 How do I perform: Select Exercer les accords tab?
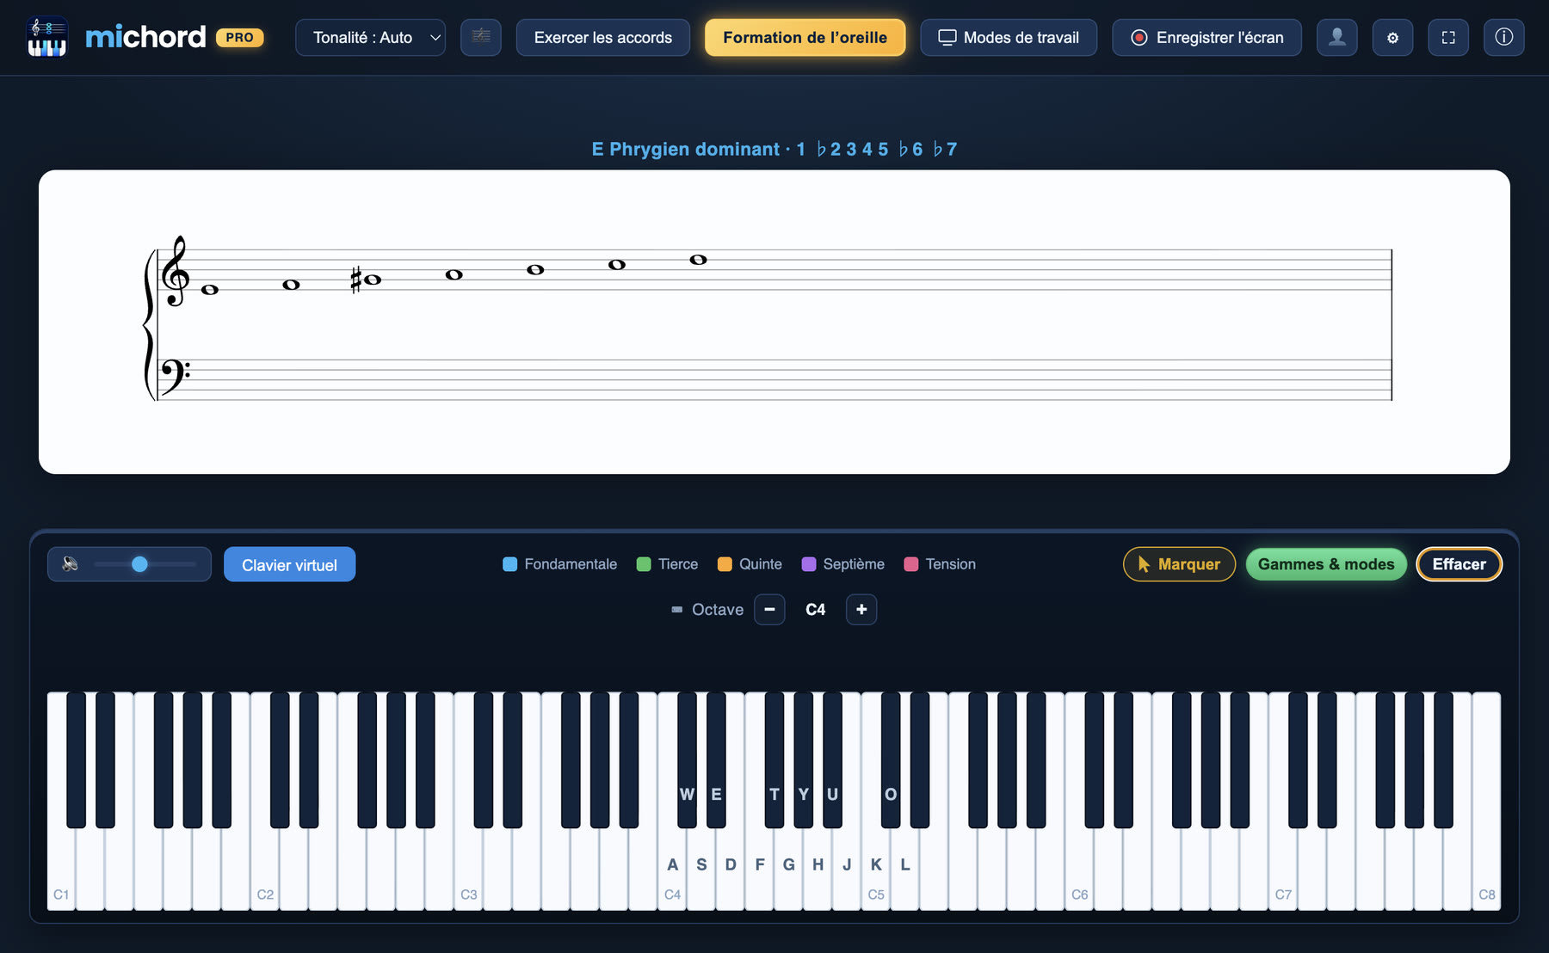603,37
